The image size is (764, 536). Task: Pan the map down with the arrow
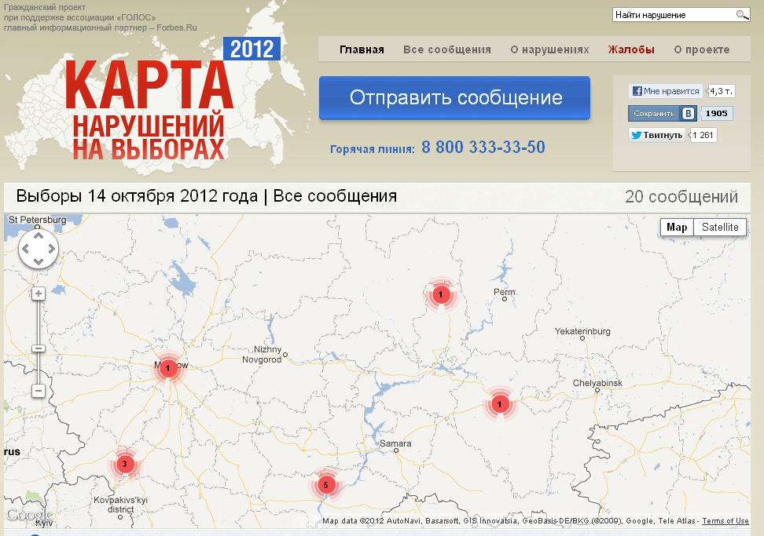[x=38, y=262]
